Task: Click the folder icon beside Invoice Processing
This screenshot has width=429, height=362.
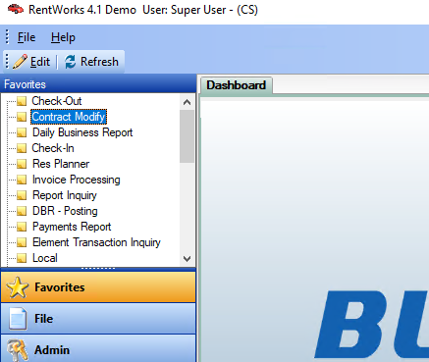Action: click(22, 180)
